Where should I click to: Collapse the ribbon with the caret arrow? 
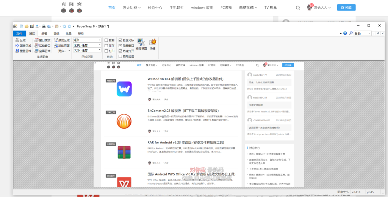(x=341, y=33)
